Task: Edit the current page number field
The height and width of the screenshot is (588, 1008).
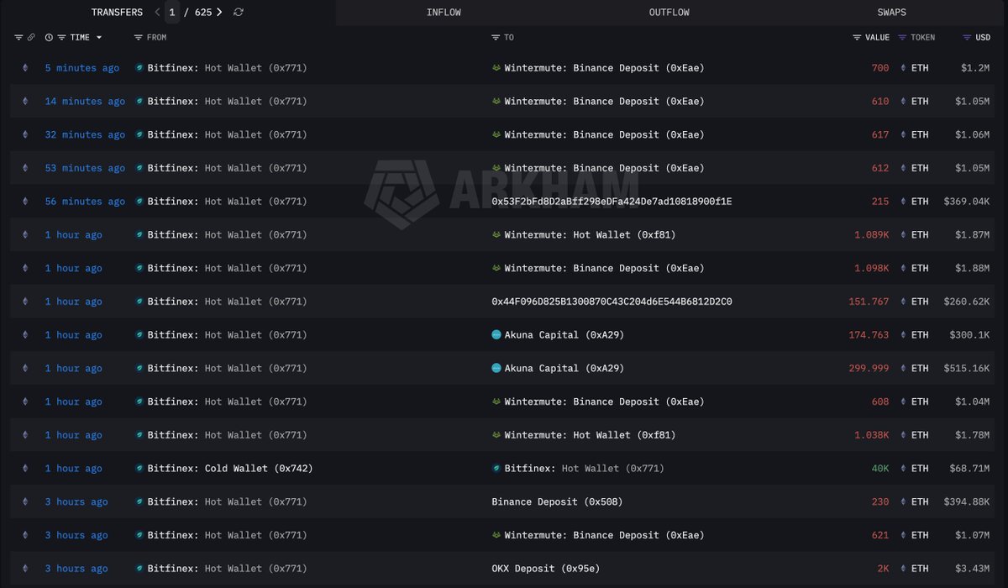Action: tap(172, 13)
